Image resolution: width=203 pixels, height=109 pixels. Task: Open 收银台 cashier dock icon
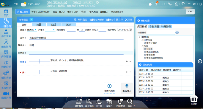tap(109, 103)
